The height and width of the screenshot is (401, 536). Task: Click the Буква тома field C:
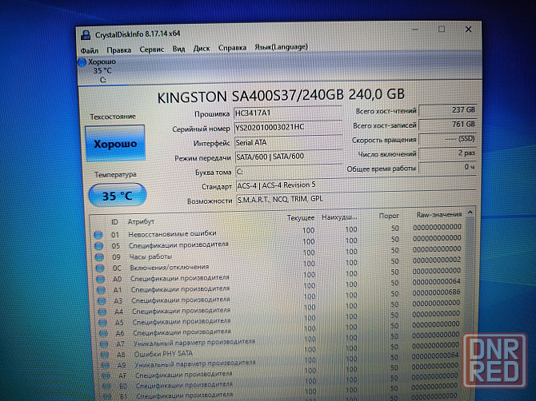click(x=288, y=171)
